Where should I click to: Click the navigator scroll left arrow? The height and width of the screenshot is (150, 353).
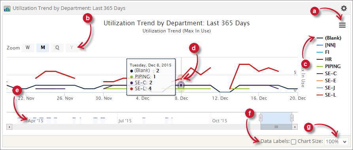pyautogui.click(x=9, y=127)
